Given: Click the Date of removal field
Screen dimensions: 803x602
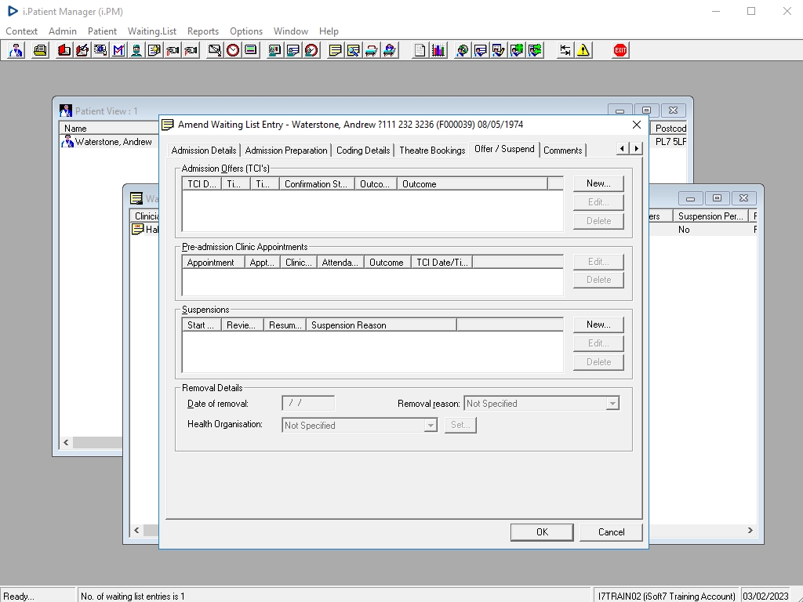Looking at the screenshot, I should pyautogui.click(x=308, y=404).
